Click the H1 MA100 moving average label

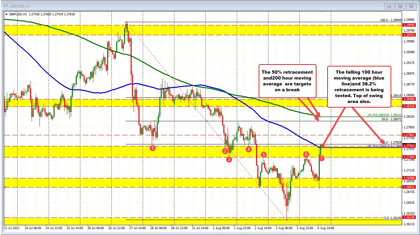coord(385,146)
